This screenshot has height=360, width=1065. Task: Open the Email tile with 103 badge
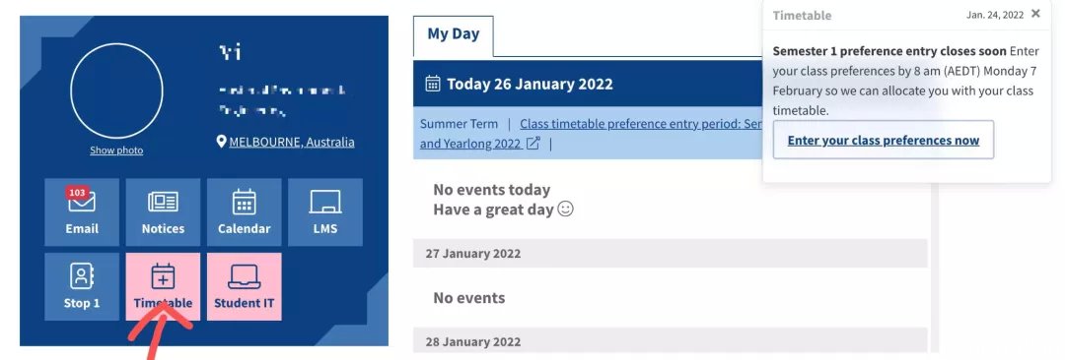82,212
